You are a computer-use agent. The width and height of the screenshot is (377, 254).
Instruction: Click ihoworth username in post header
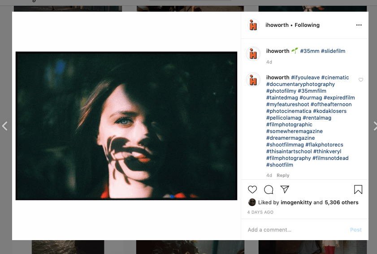pos(277,25)
